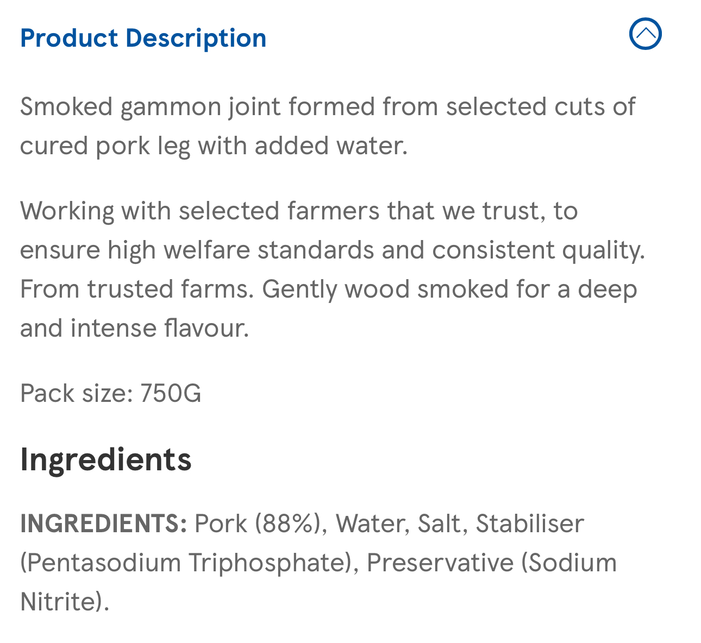Collapse the Product Description chevron icon
This screenshot has height=643, width=701.
pyautogui.click(x=645, y=34)
